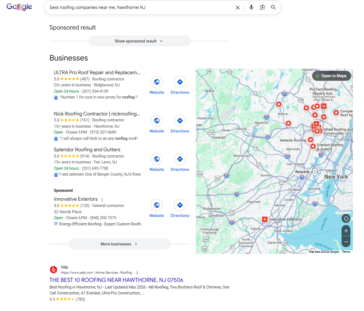Zoom in on the map
This screenshot has width=364, height=311.
click(x=346, y=231)
